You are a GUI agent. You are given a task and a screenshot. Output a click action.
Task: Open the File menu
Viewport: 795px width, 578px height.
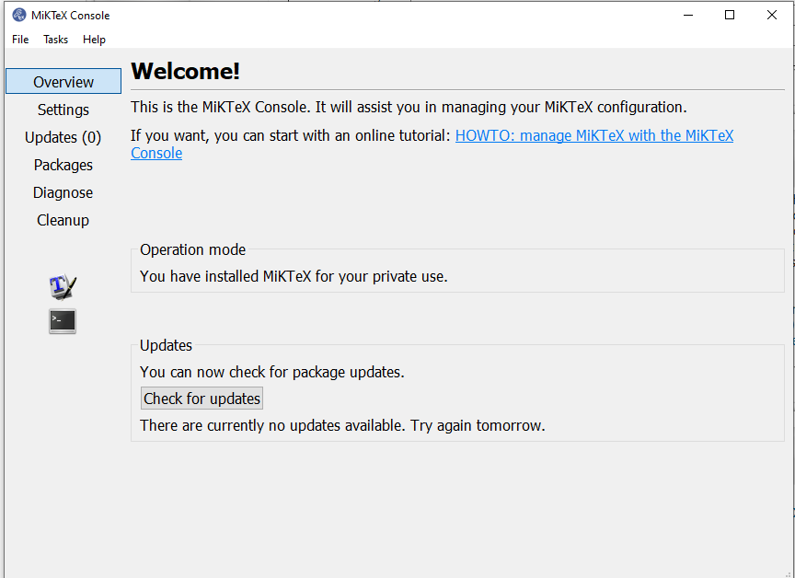click(x=20, y=39)
